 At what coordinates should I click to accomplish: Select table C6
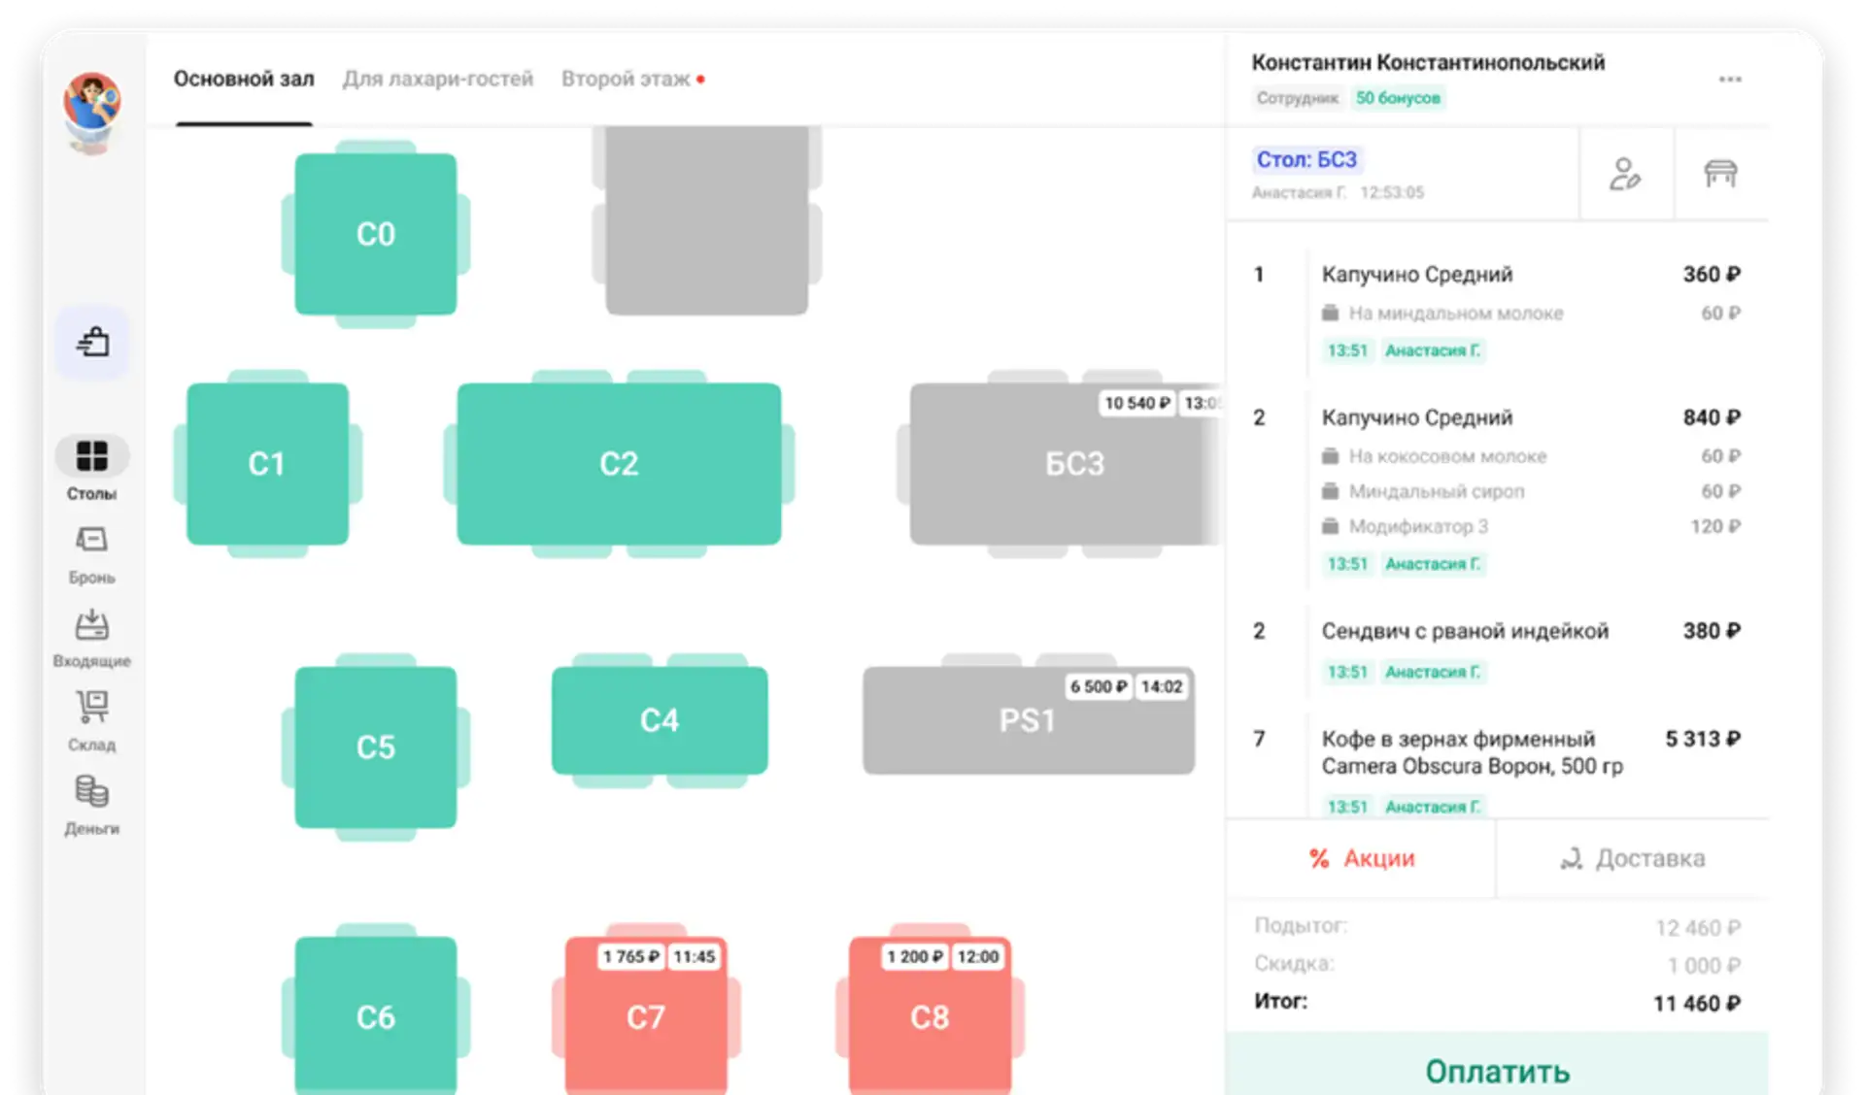[x=375, y=1015]
